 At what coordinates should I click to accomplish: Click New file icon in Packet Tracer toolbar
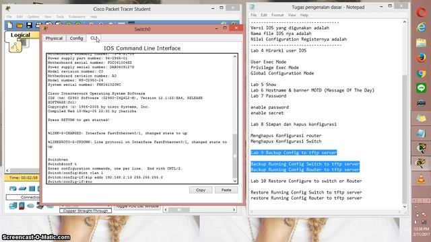coord(10,26)
